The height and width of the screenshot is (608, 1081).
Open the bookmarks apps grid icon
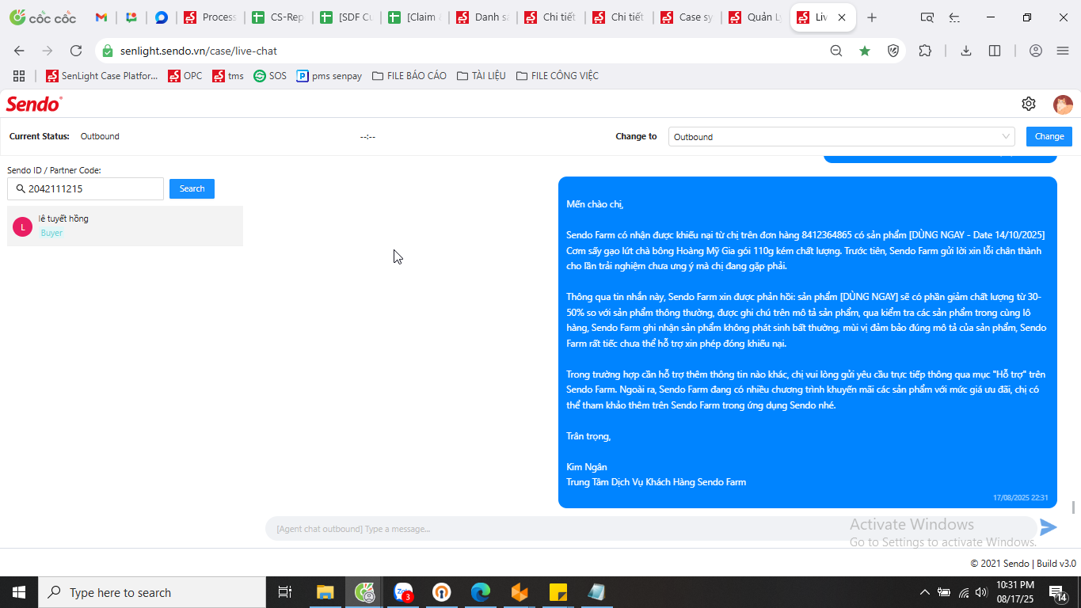[x=19, y=76]
